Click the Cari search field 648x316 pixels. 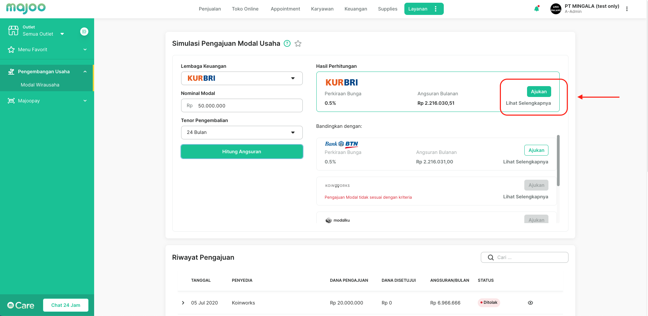524,257
